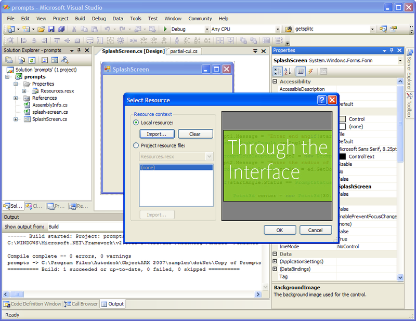Click the black ControlText color swatch

coord(342,156)
